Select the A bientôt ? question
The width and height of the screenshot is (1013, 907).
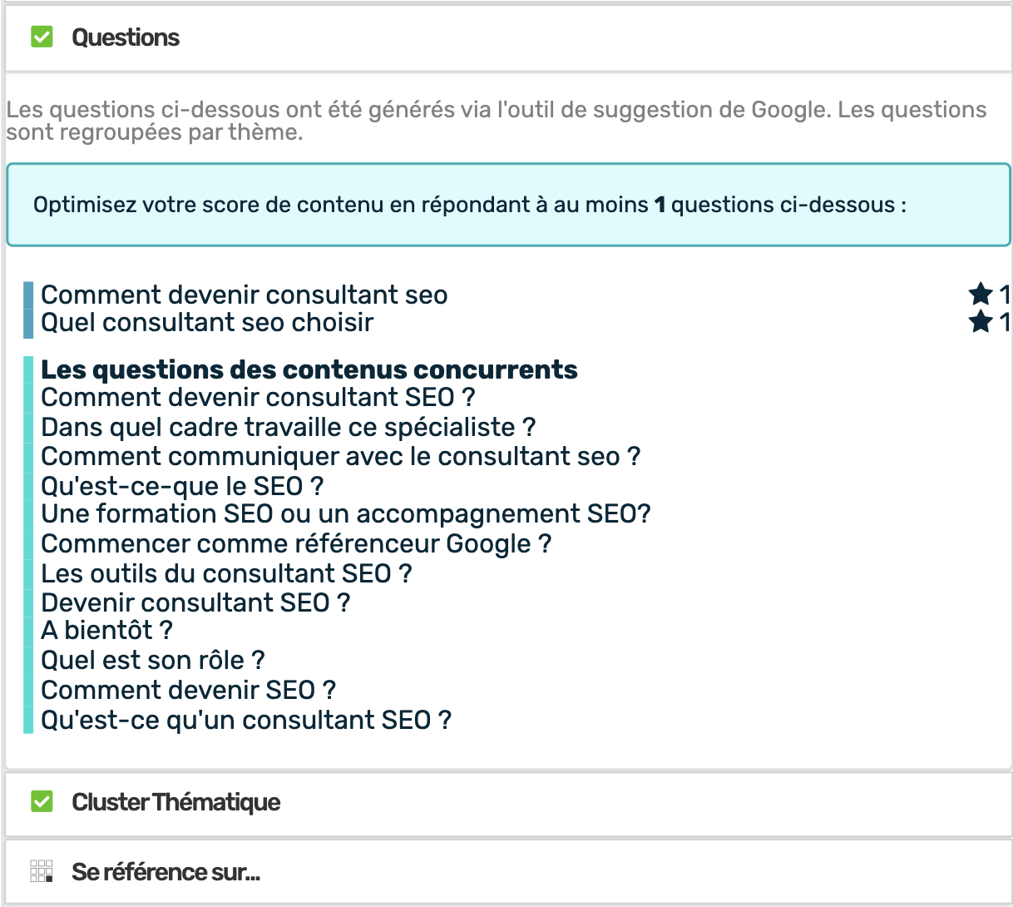click(x=106, y=631)
